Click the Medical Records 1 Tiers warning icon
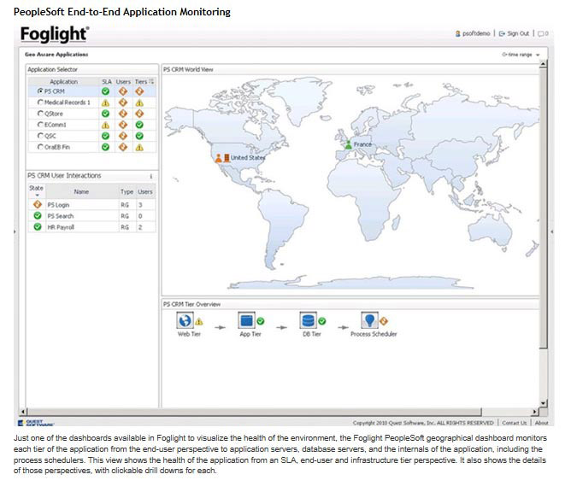This screenshot has height=486, width=571. [139, 103]
